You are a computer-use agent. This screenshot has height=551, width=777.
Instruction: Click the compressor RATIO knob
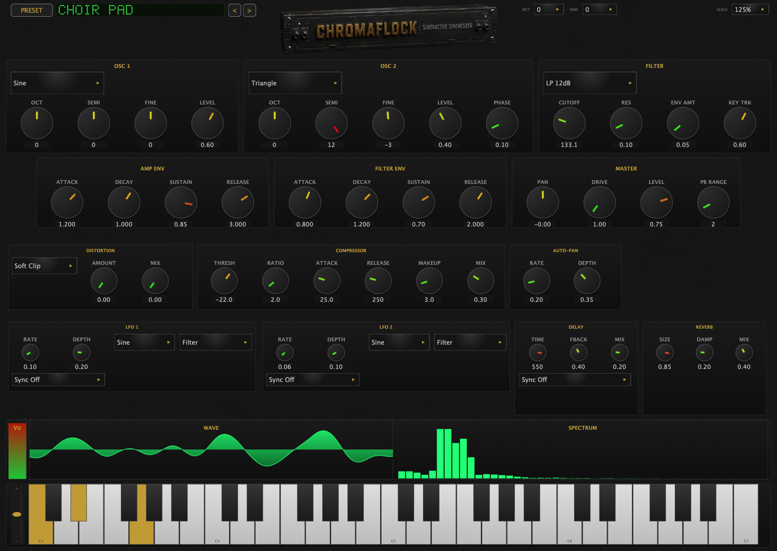276,281
